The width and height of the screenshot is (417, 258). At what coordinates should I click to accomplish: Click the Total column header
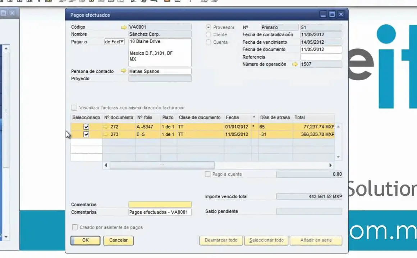[313, 118]
